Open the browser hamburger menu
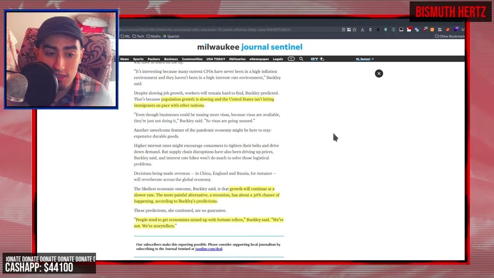Image resolution: width=494 pixels, height=278 pixels. pos(463,30)
